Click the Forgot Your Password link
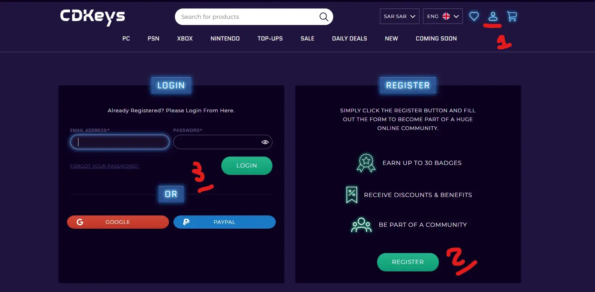This screenshot has height=292, width=595. coord(104,166)
